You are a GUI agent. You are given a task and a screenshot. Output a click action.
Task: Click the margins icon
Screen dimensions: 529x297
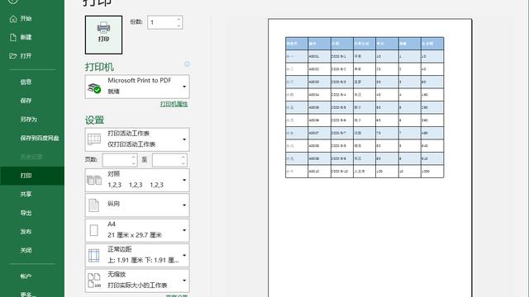click(93, 255)
